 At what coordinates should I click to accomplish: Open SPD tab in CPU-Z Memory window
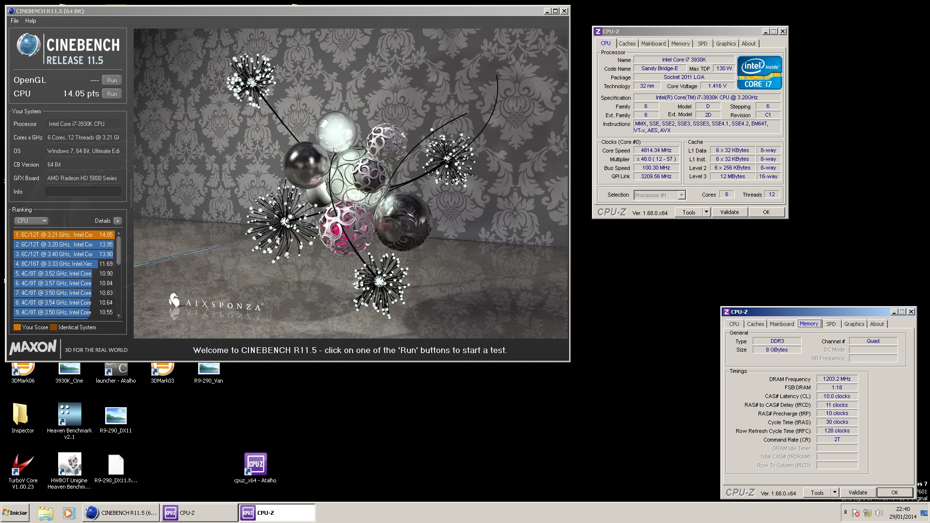click(831, 324)
